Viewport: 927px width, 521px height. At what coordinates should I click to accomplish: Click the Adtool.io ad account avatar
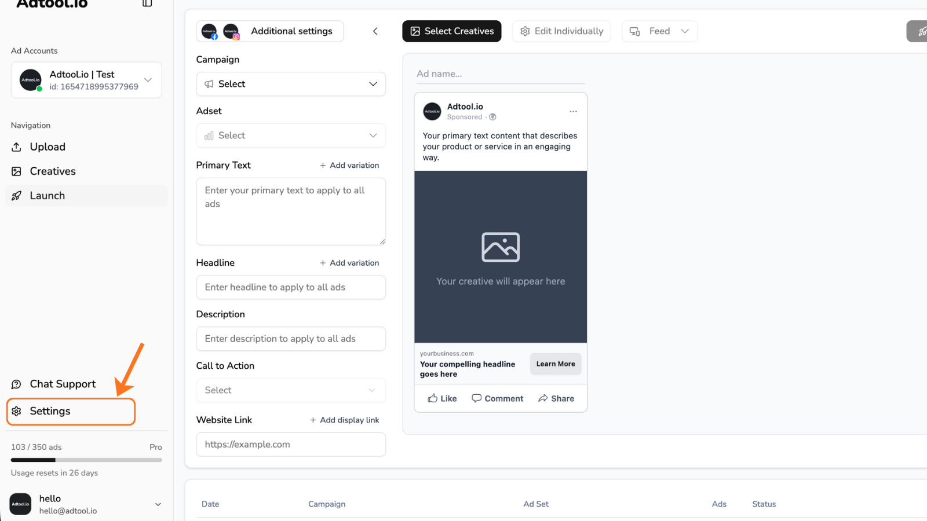31,80
